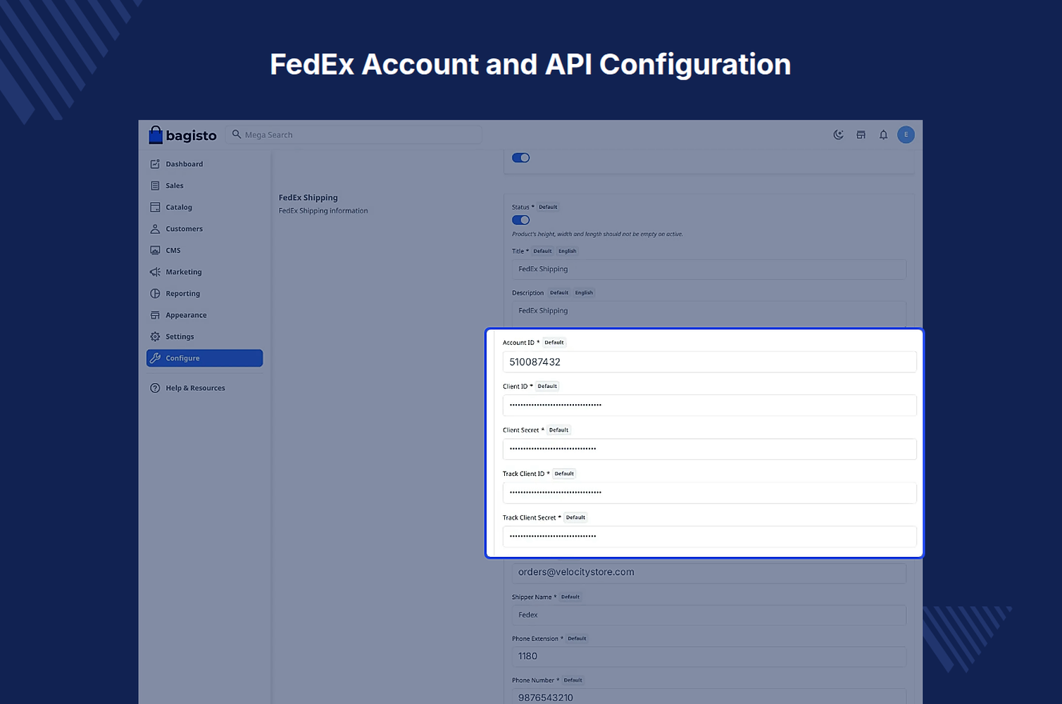Viewport: 1062px width, 704px height.
Task: Click the Sales sidebar icon
Action: pyautogui.click(x=155, y=186)
